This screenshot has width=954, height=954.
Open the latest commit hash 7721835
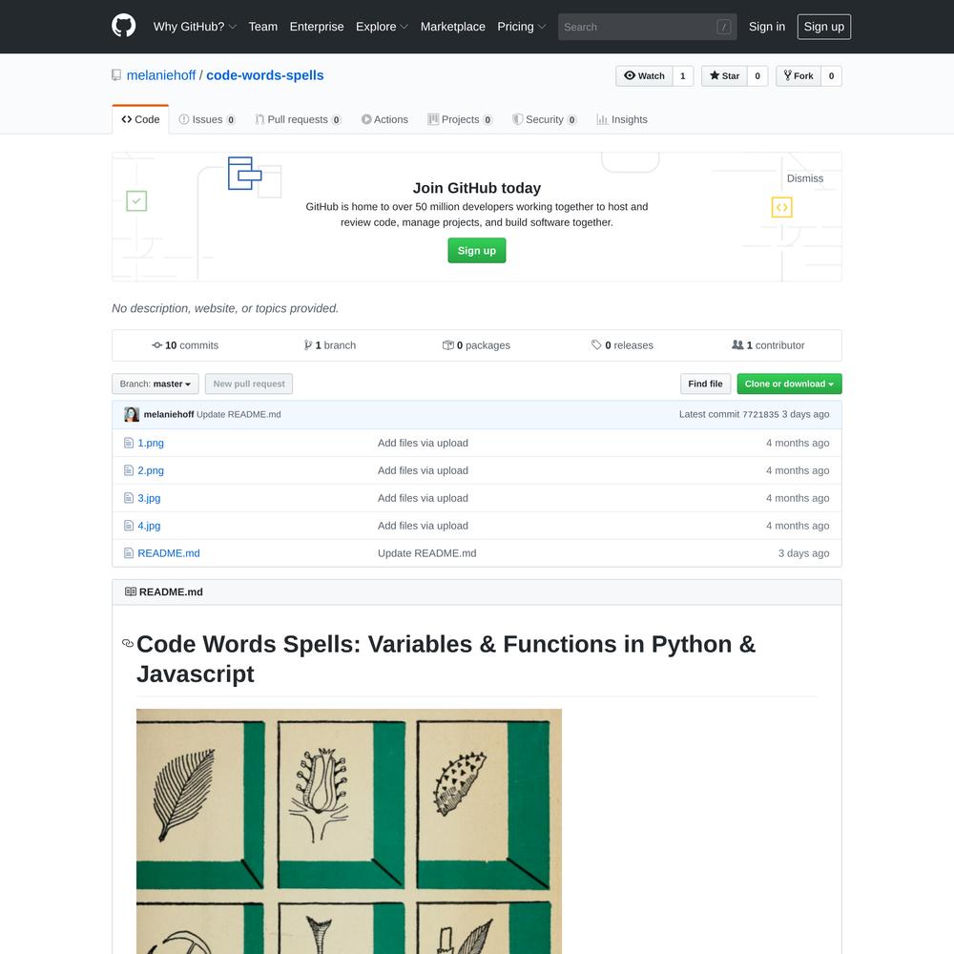click(x=760, y=414)
